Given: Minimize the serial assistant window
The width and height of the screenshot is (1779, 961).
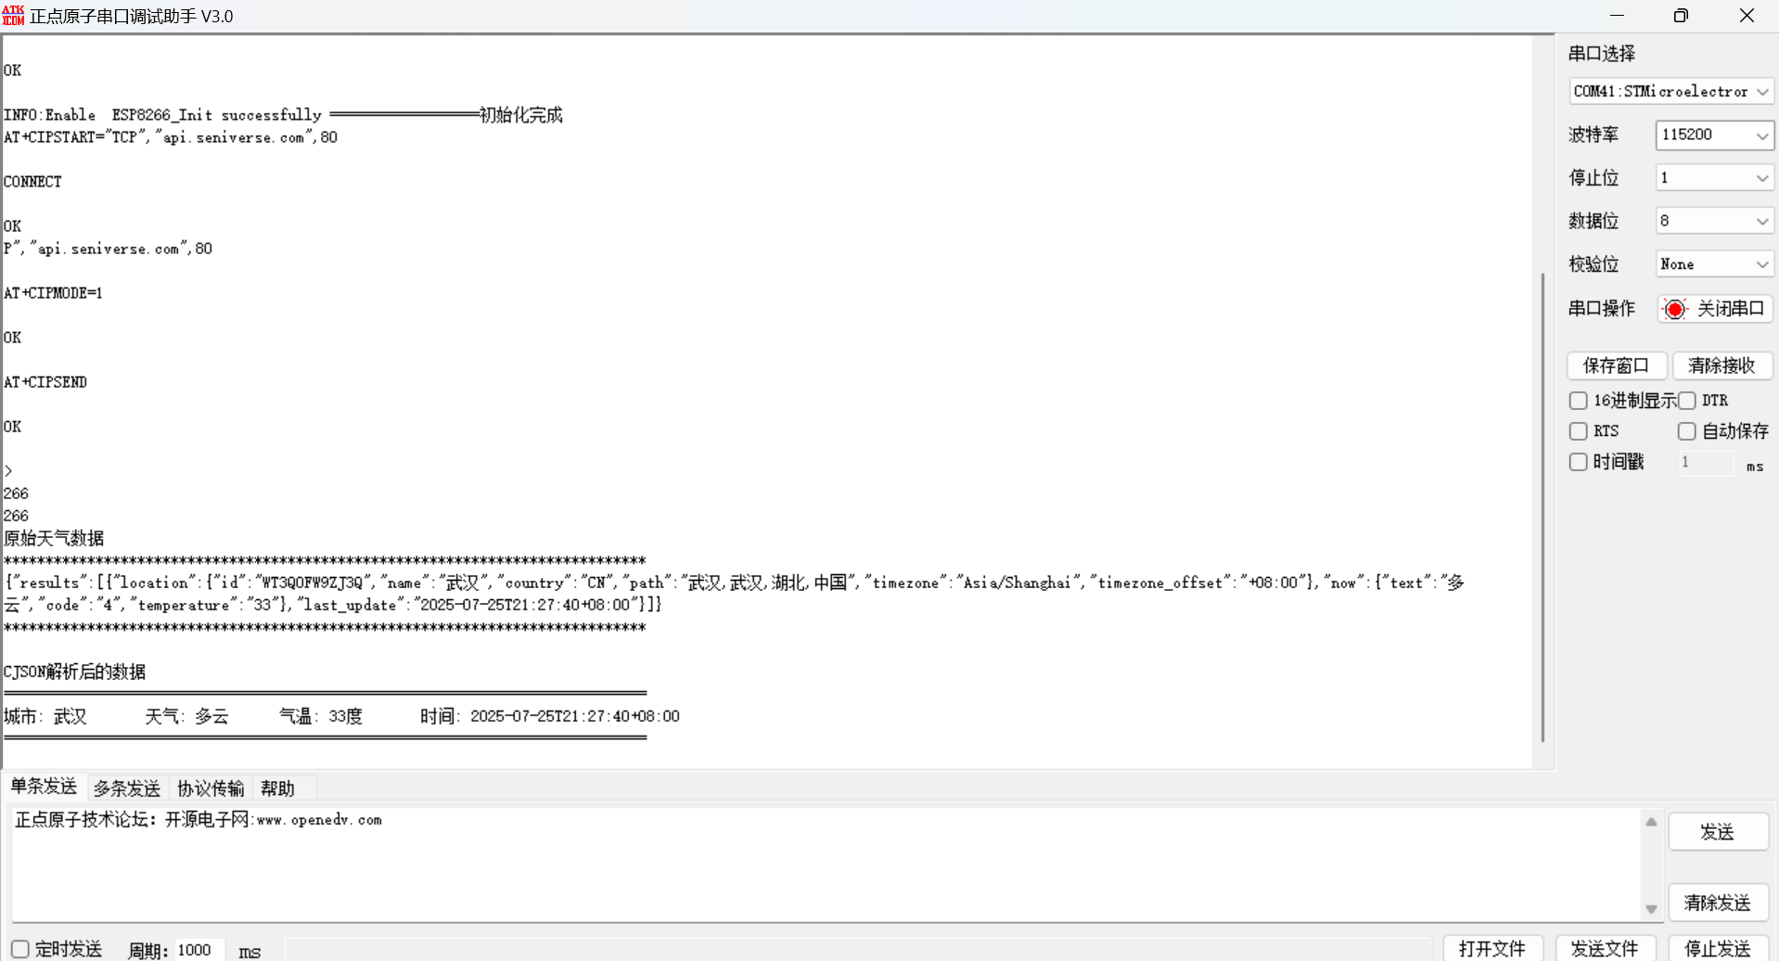Looking at the screenshot, I should tap(1617, 16).
